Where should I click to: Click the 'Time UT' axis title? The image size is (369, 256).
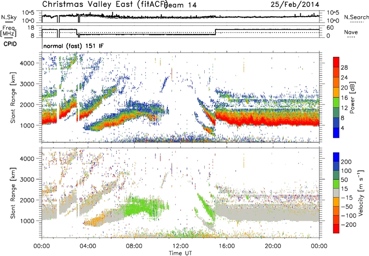pos(180,253)
